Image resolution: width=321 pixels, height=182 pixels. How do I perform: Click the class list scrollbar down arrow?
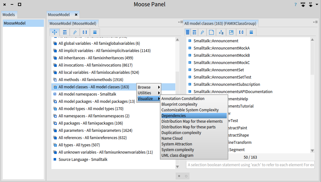click(312, 151)
